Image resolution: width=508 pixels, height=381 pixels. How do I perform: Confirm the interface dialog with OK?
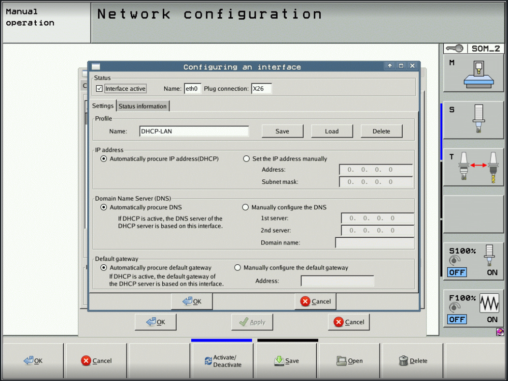[x=191, y=301]
